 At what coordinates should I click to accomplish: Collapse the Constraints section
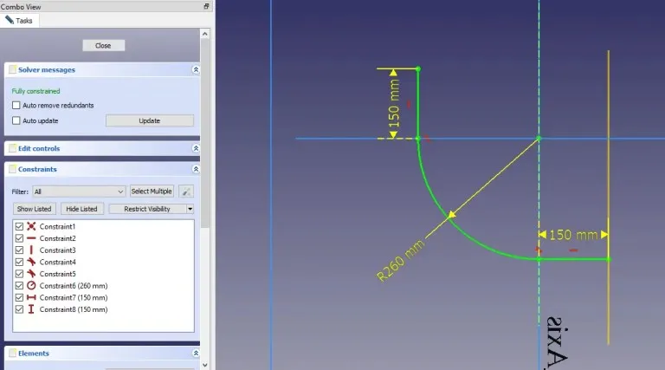(x=196, y=169)
